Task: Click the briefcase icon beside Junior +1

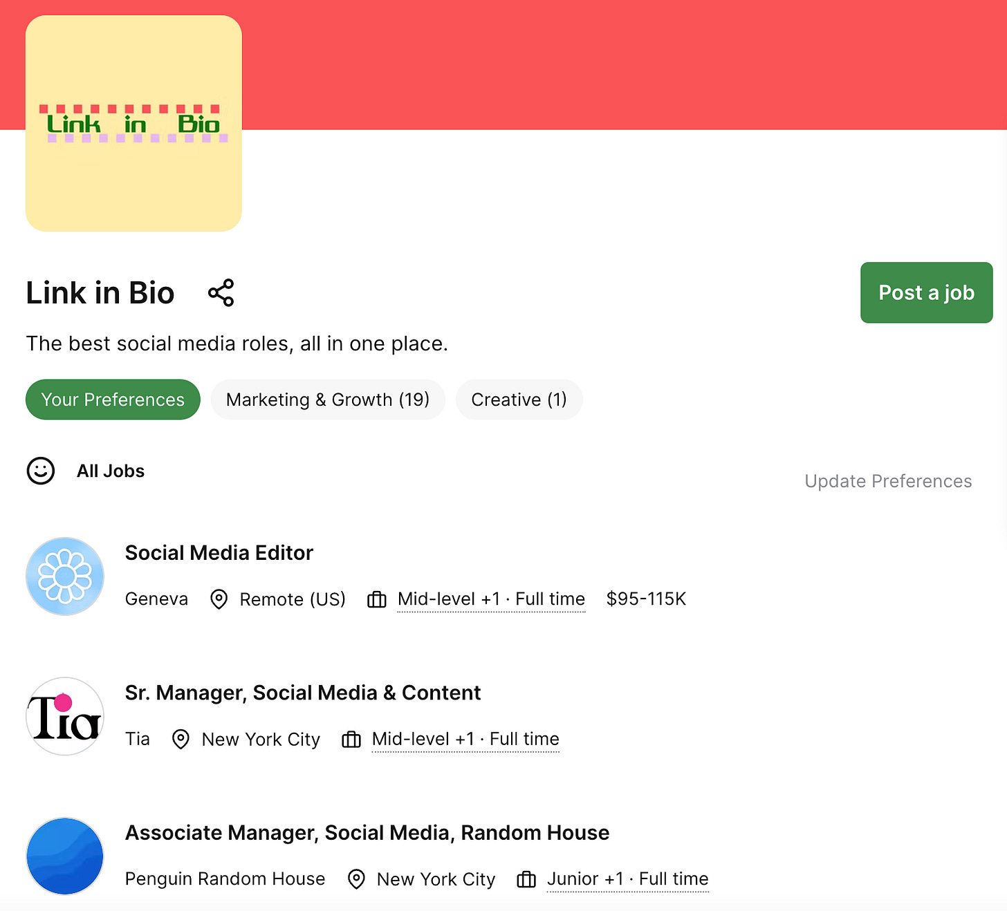Action: pos(526,879)
